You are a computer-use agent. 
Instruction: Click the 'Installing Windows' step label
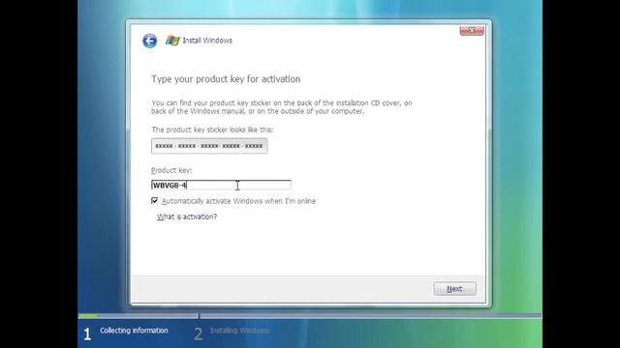click(x=239, y=331)
